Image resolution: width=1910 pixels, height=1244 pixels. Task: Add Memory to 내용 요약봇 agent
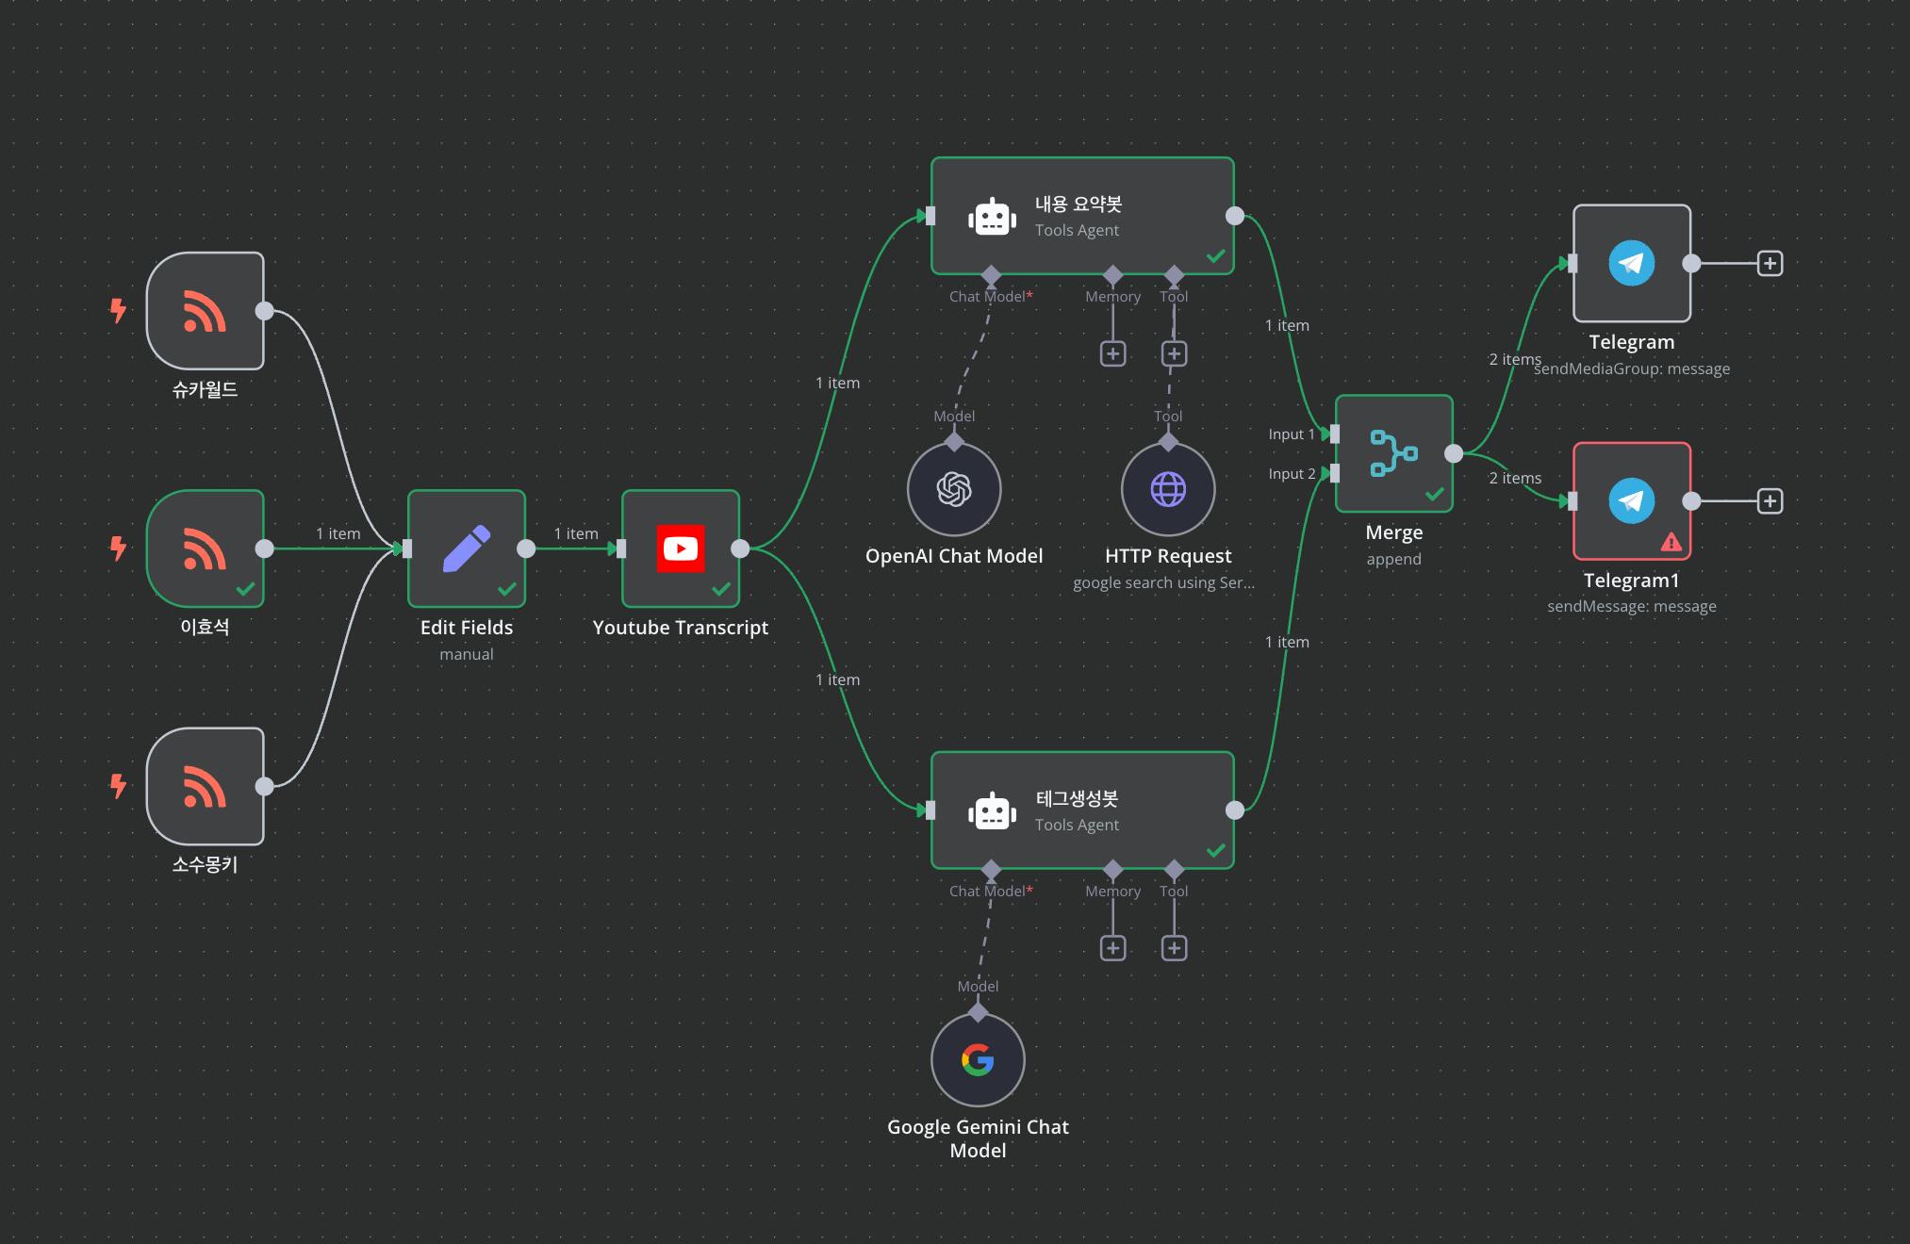pos(1112,353)
